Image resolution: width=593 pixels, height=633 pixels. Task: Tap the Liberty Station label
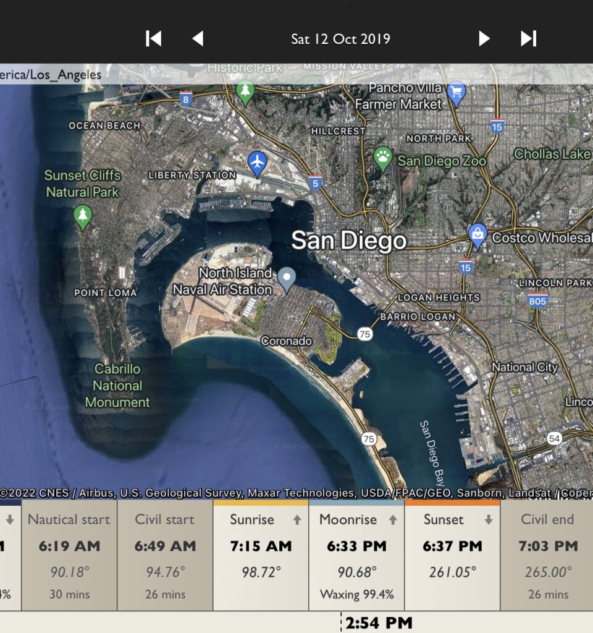193,175
